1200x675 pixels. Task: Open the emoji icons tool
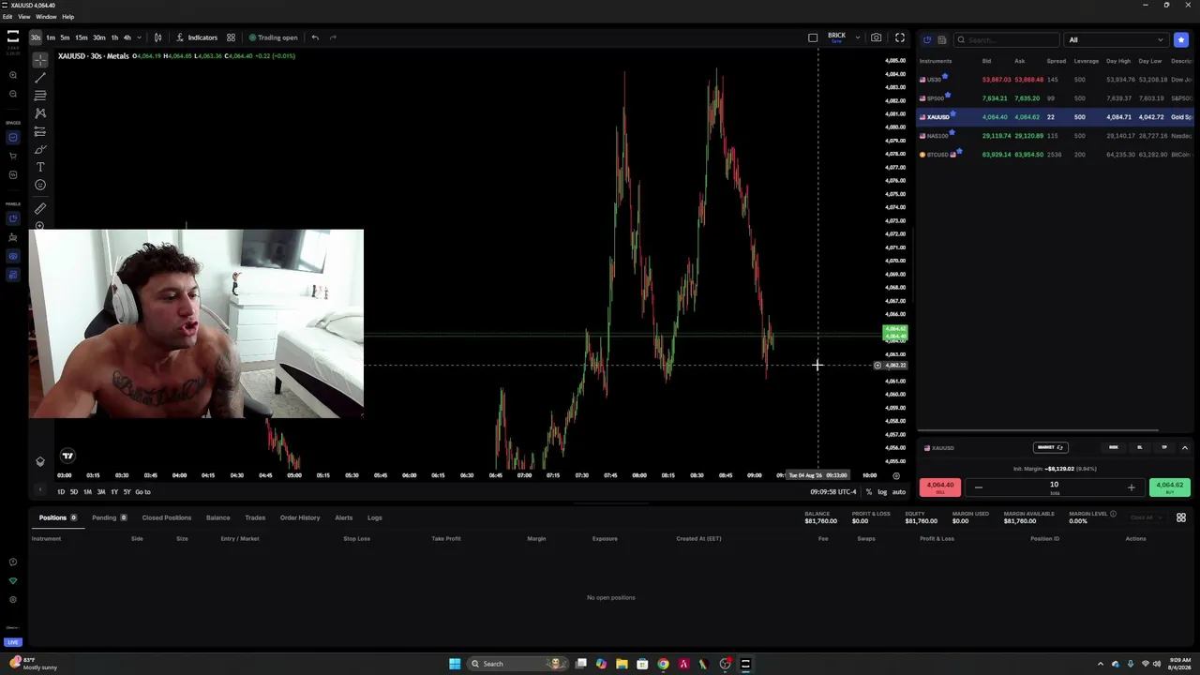40,186
